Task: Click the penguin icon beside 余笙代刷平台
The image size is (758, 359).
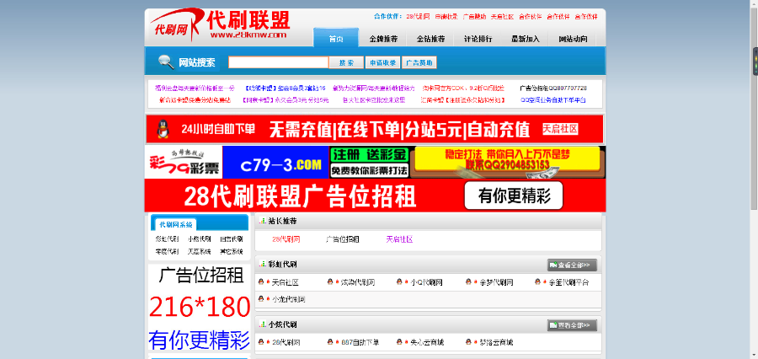Action: click(537, 281)
